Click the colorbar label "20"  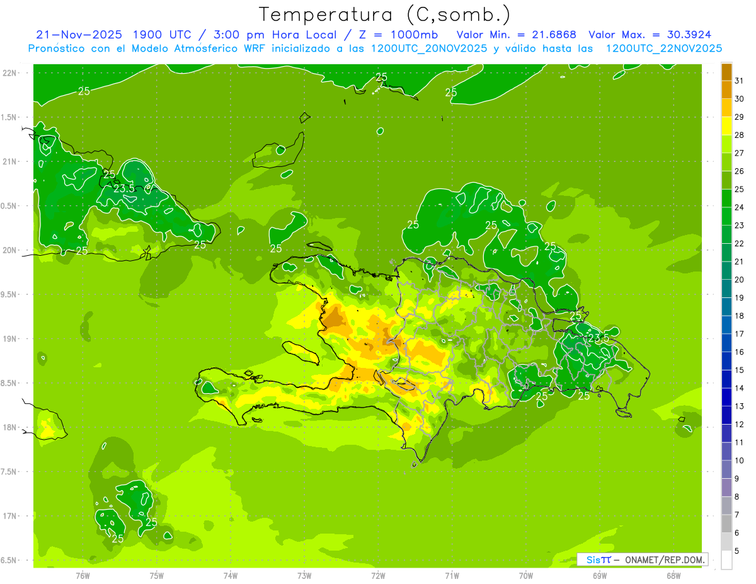739,280
